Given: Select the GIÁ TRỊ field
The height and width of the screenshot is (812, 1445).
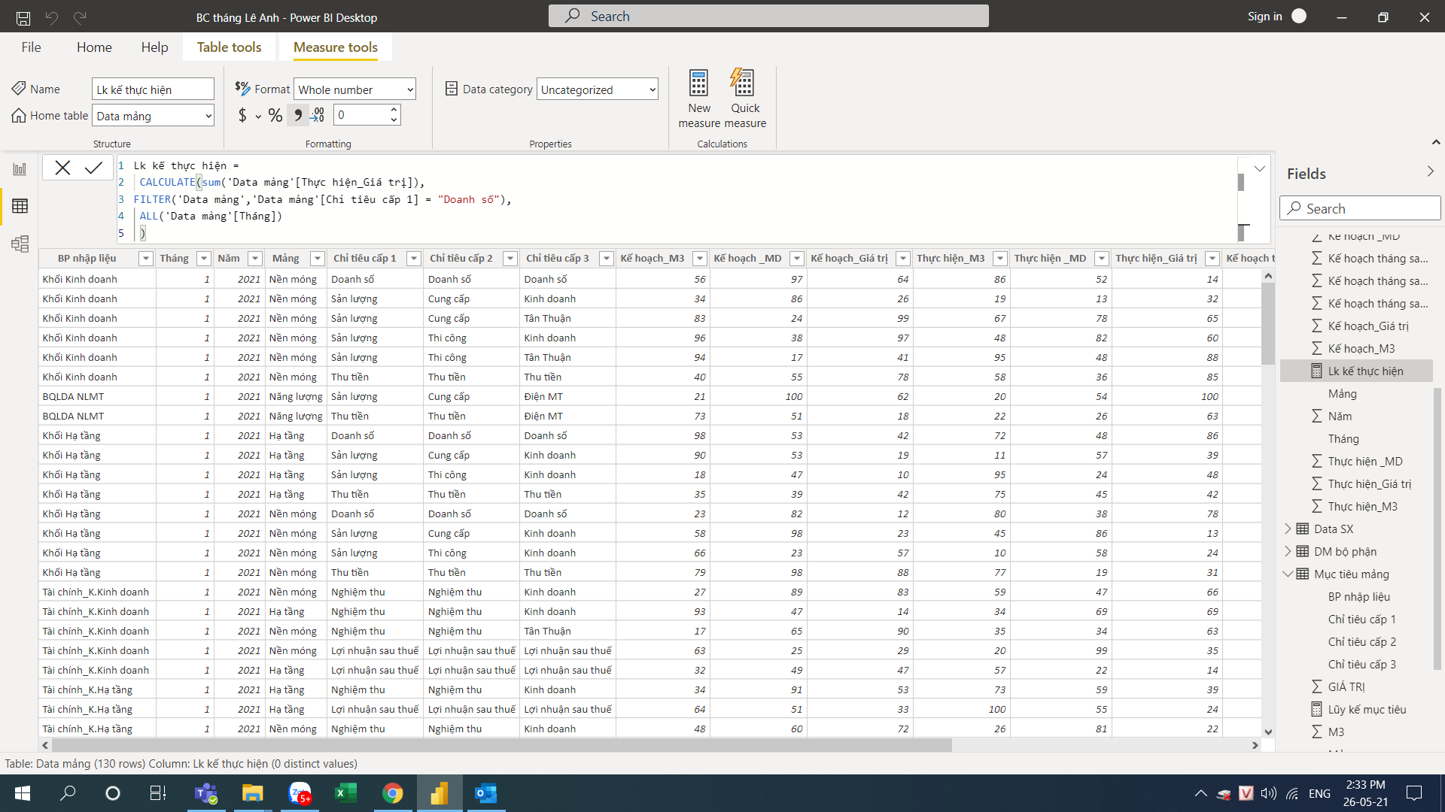Looking at the screenshot, I should (x=1346, y=686).
